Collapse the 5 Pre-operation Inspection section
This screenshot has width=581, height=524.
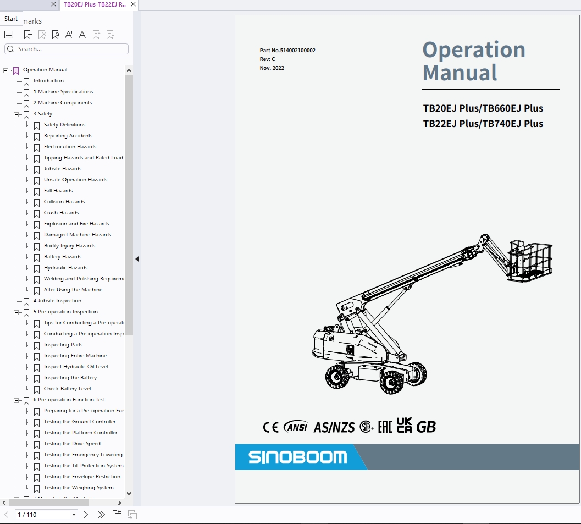click(x=16, y=312)
